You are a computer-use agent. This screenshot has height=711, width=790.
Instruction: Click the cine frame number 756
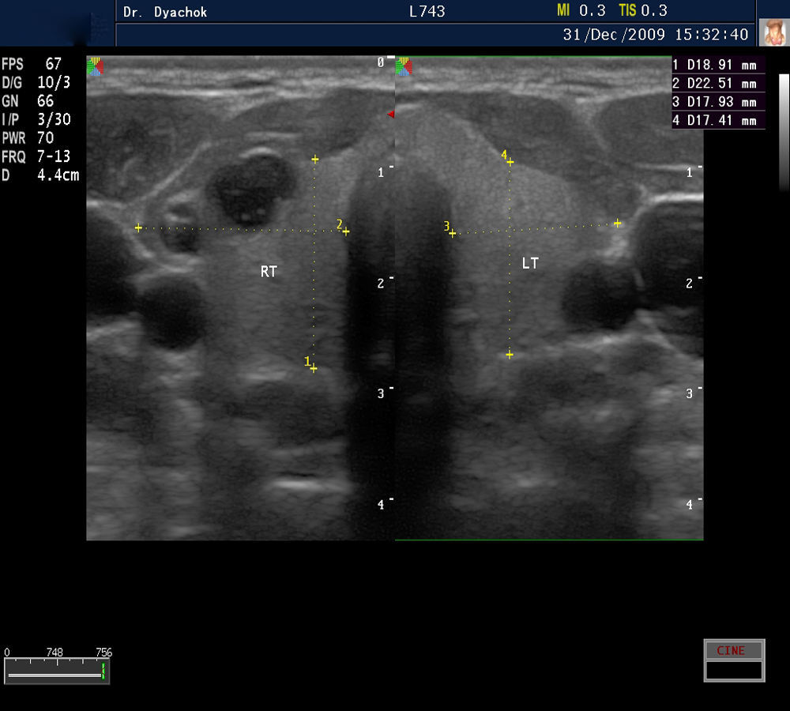click(x=103, y=652)
